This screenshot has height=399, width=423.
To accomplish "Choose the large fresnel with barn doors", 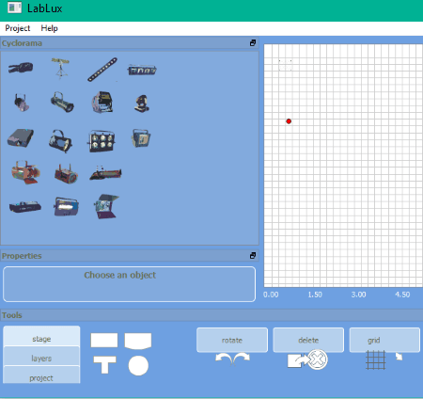I will [x=102, y=102].
